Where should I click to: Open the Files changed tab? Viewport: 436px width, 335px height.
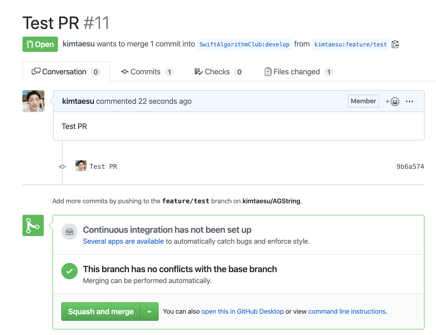coord(299,72)
